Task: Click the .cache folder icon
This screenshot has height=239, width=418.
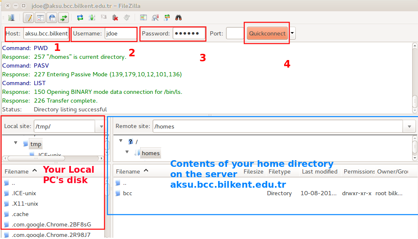Action: 6,214
